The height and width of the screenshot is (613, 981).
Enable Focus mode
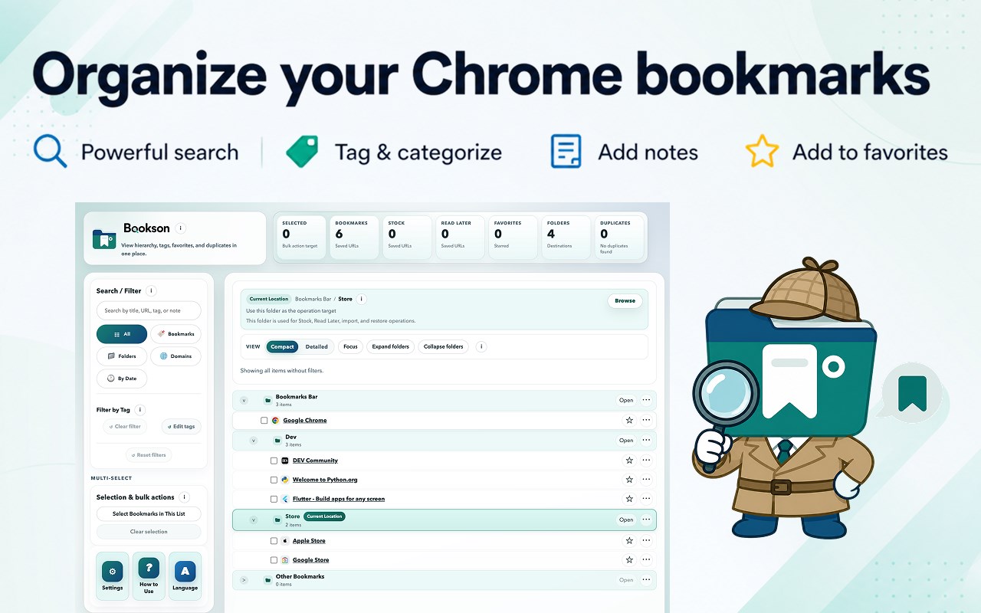(x=350, y=346)
